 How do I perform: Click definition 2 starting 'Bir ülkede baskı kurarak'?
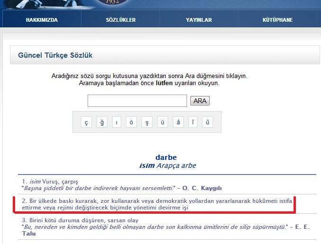(x=157, y=204)
